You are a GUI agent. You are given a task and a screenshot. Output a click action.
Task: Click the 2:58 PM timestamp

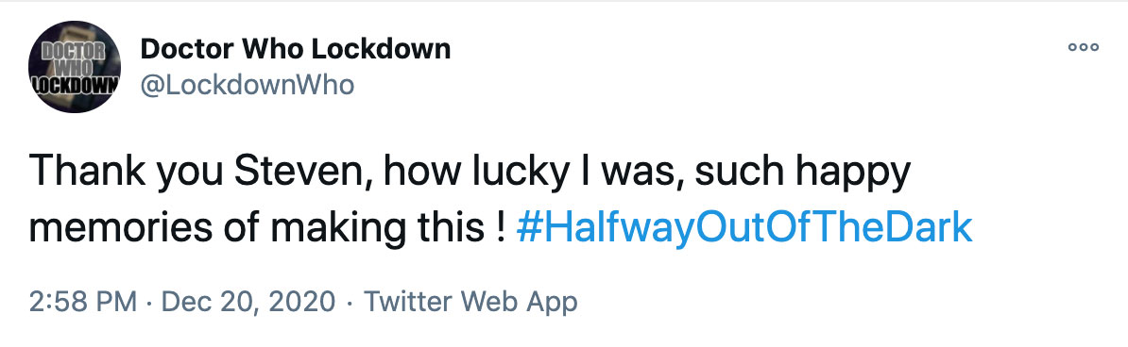[83, 302]
